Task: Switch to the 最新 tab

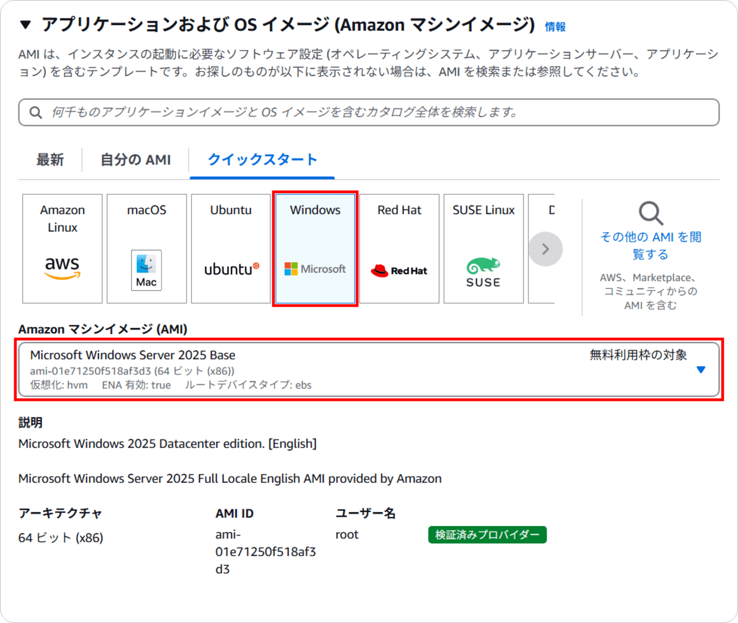Action: [50, 160]
